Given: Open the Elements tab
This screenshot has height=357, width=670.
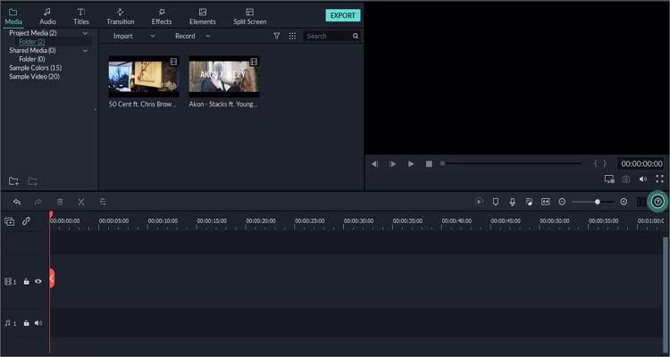Looking at the screenshot, I should (x=203, y=17).
